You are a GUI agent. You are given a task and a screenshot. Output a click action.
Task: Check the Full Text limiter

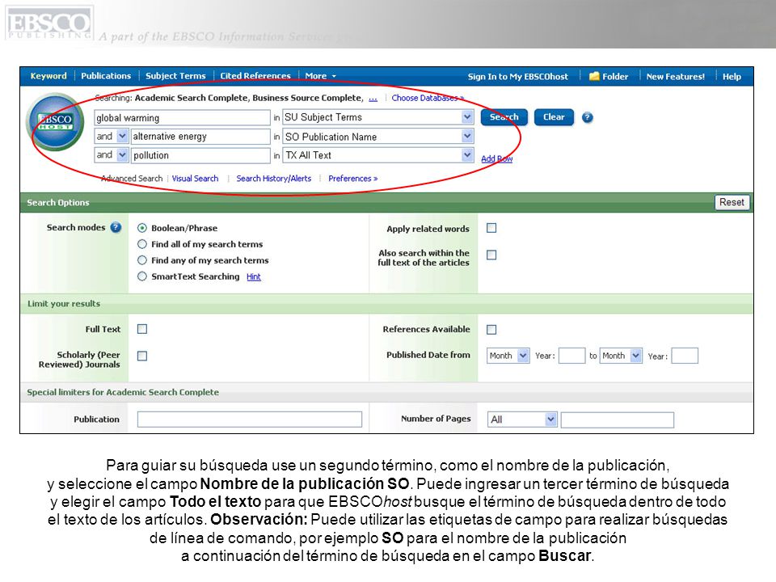142,329
